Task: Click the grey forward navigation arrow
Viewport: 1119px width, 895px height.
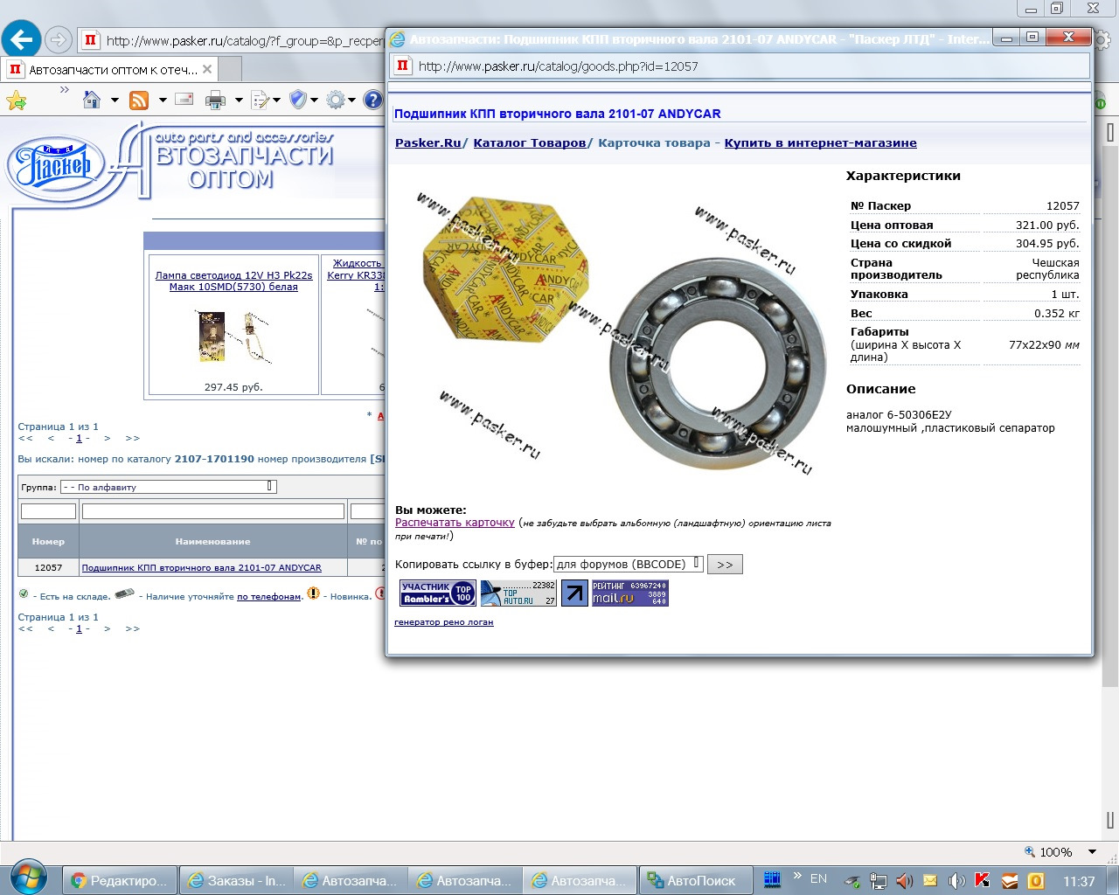Action: [58, 39]
